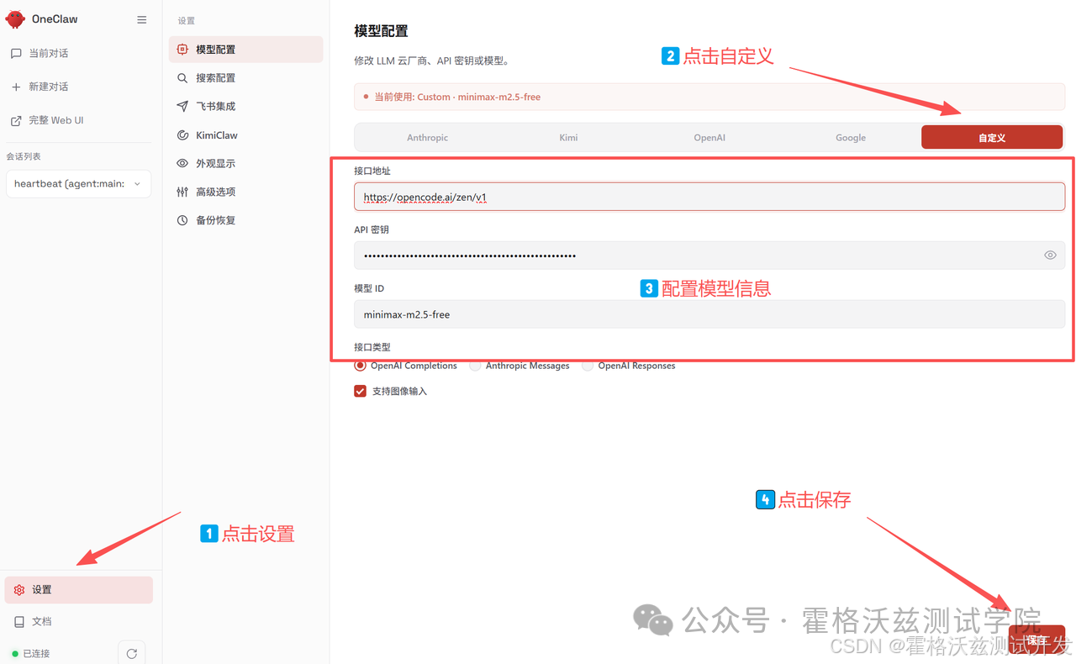Click the 搜索配置 magnifier icon
1076x664 pixels.
pos(182,78)
